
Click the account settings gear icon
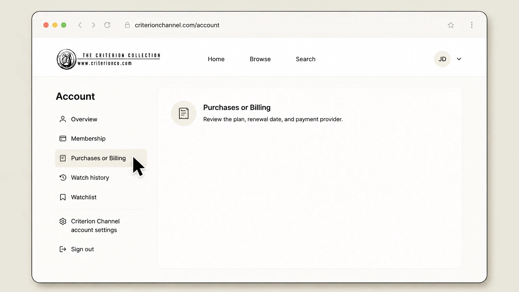coord(63,221)
